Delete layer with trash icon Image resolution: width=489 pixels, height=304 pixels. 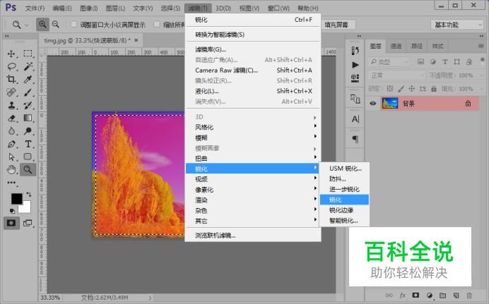[x=469, y=296]
